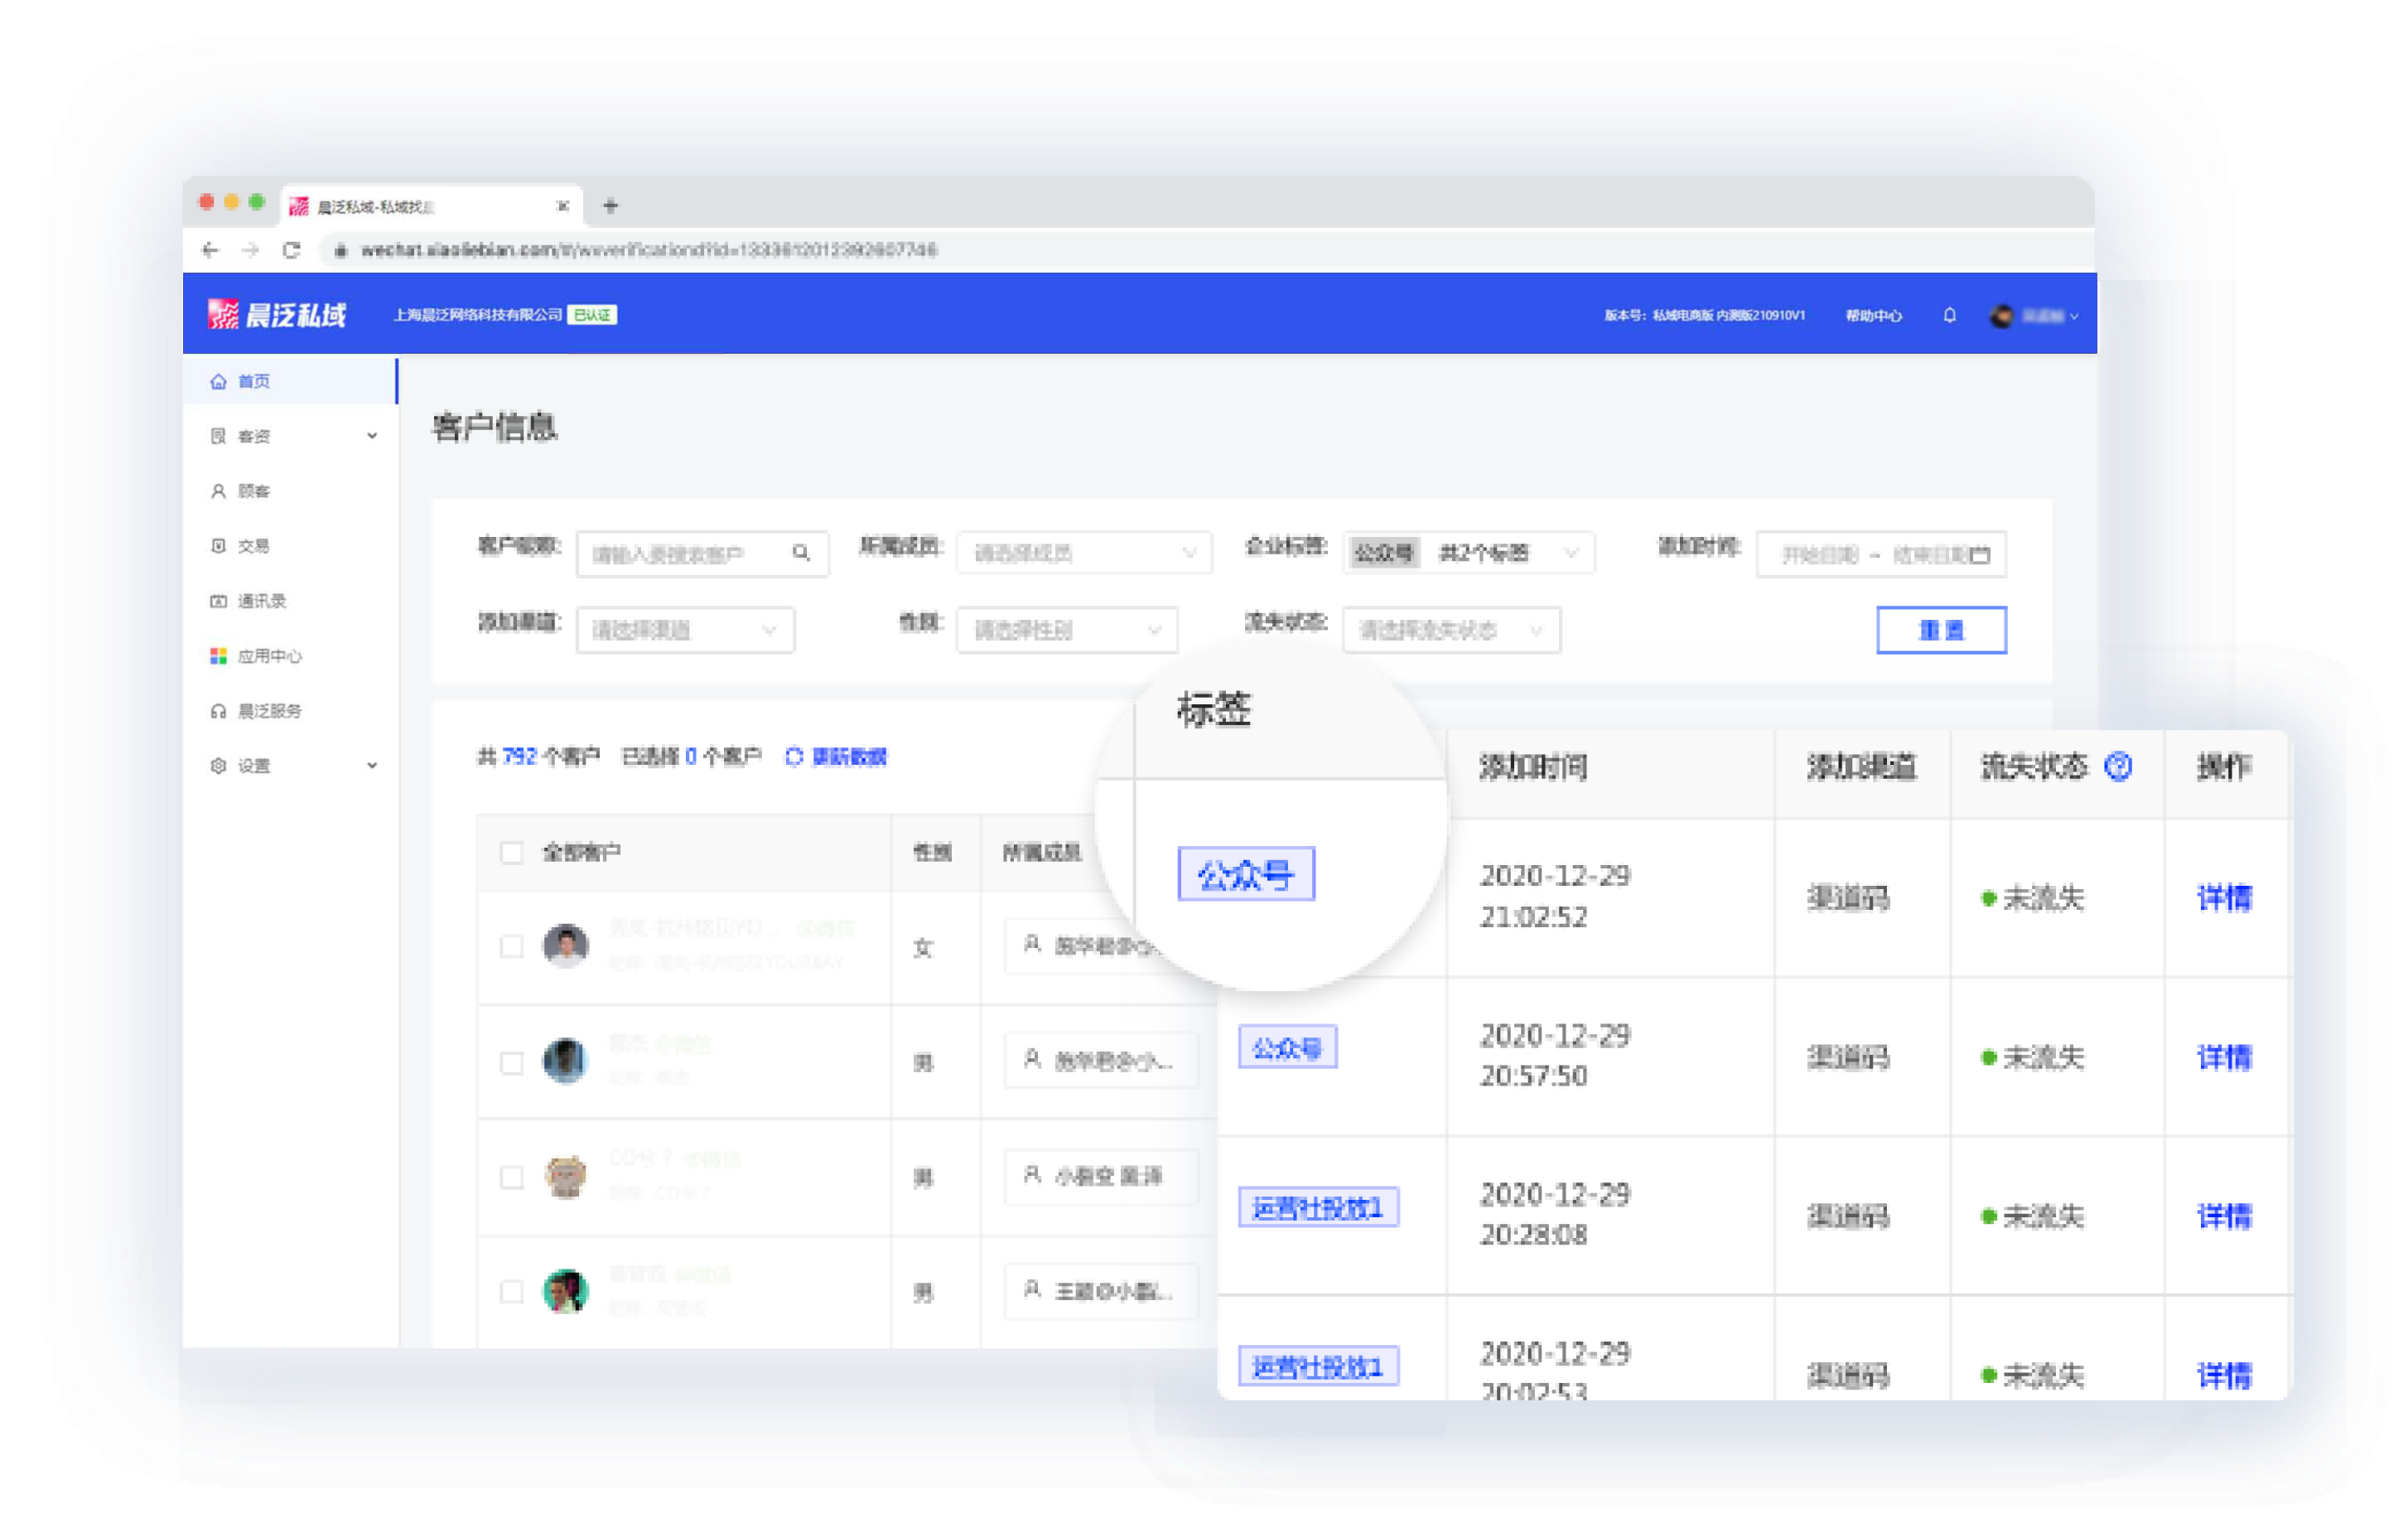Click the 重置 reset button
Viewport: 2408px width, 1528px height.
pyautogui.click(x=1941, y=631)
